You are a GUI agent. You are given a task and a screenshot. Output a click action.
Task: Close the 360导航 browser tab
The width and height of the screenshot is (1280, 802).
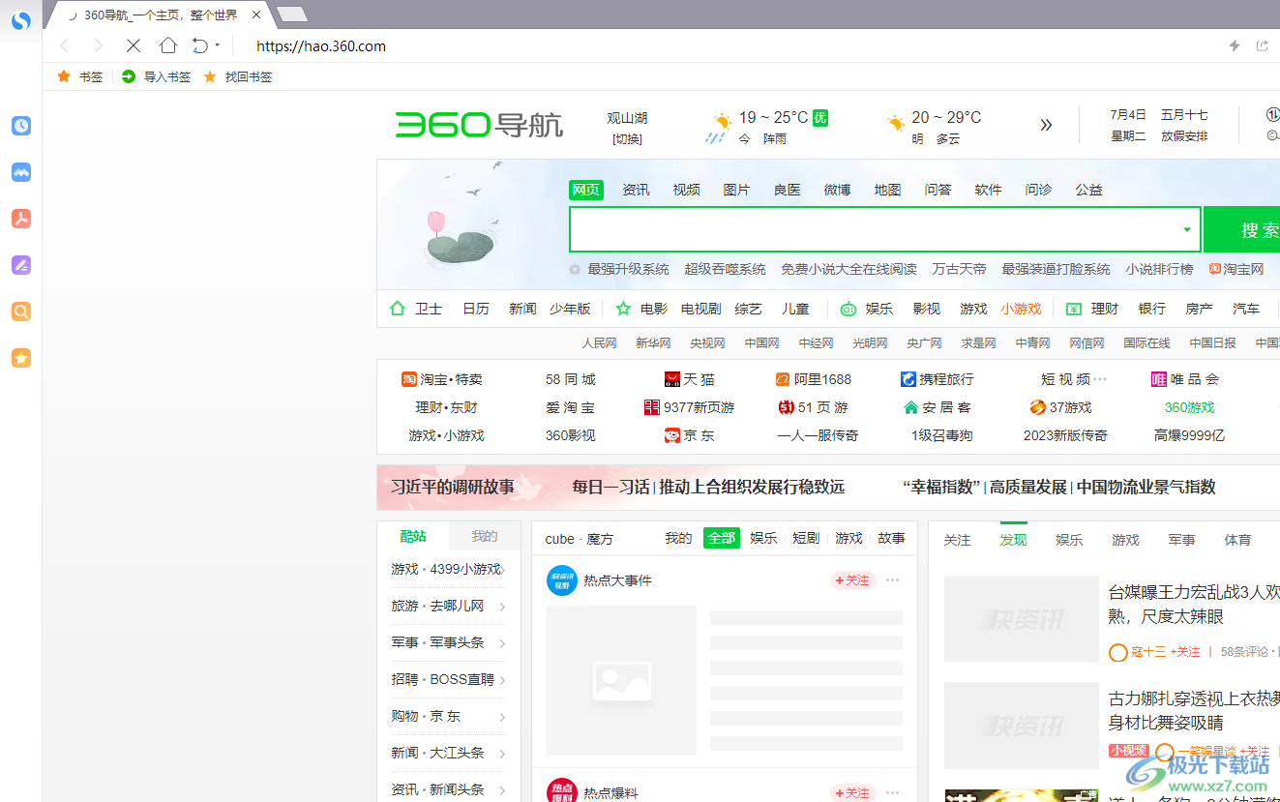[x=255, y=15]
